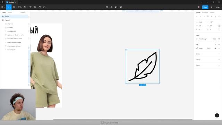Select the Text tool

click(31, 7)
